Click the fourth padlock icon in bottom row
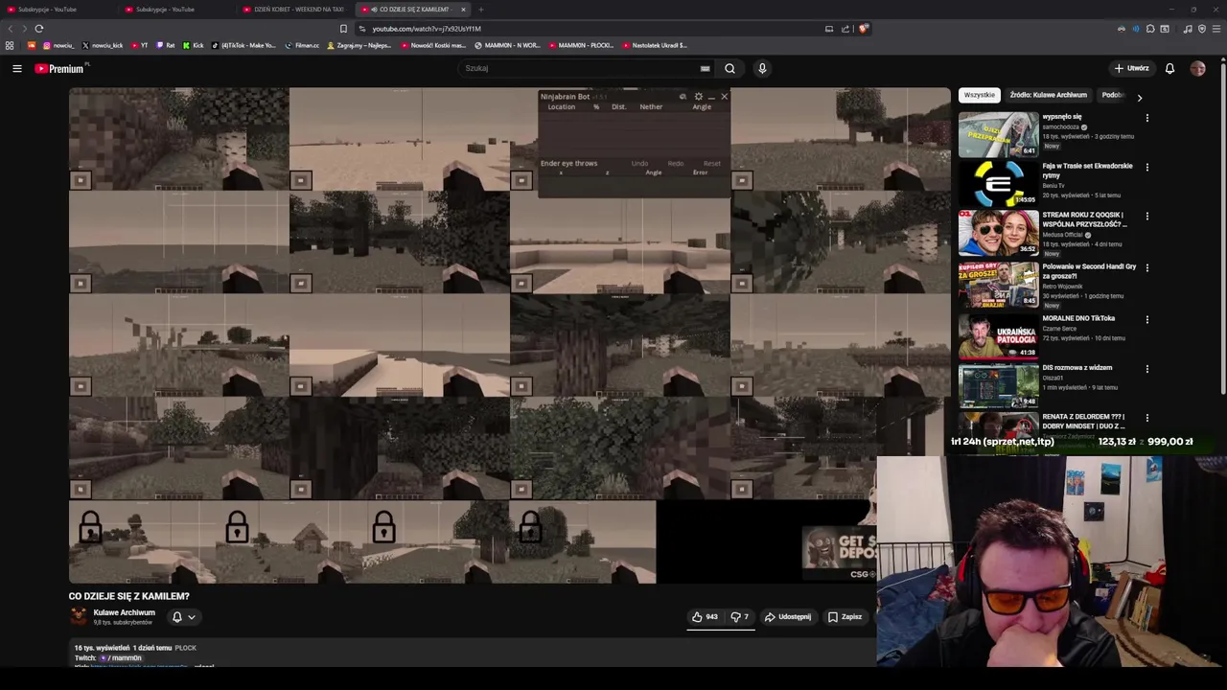 click(530, 527)
